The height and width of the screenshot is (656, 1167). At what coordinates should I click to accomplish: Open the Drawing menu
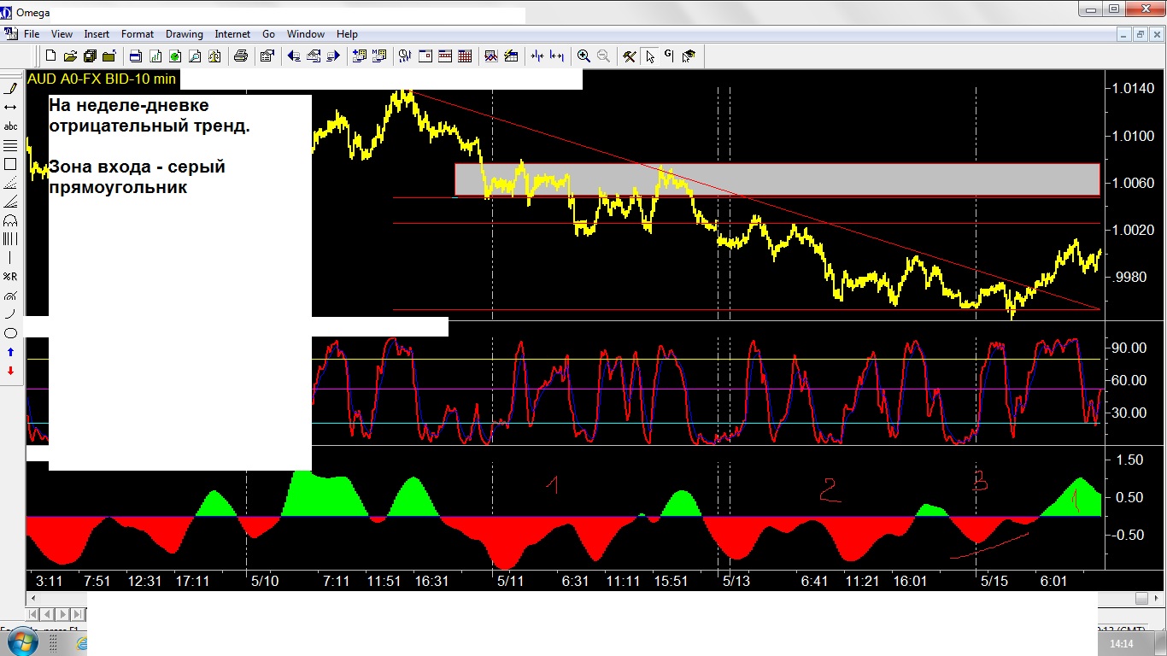coord(185,34)
